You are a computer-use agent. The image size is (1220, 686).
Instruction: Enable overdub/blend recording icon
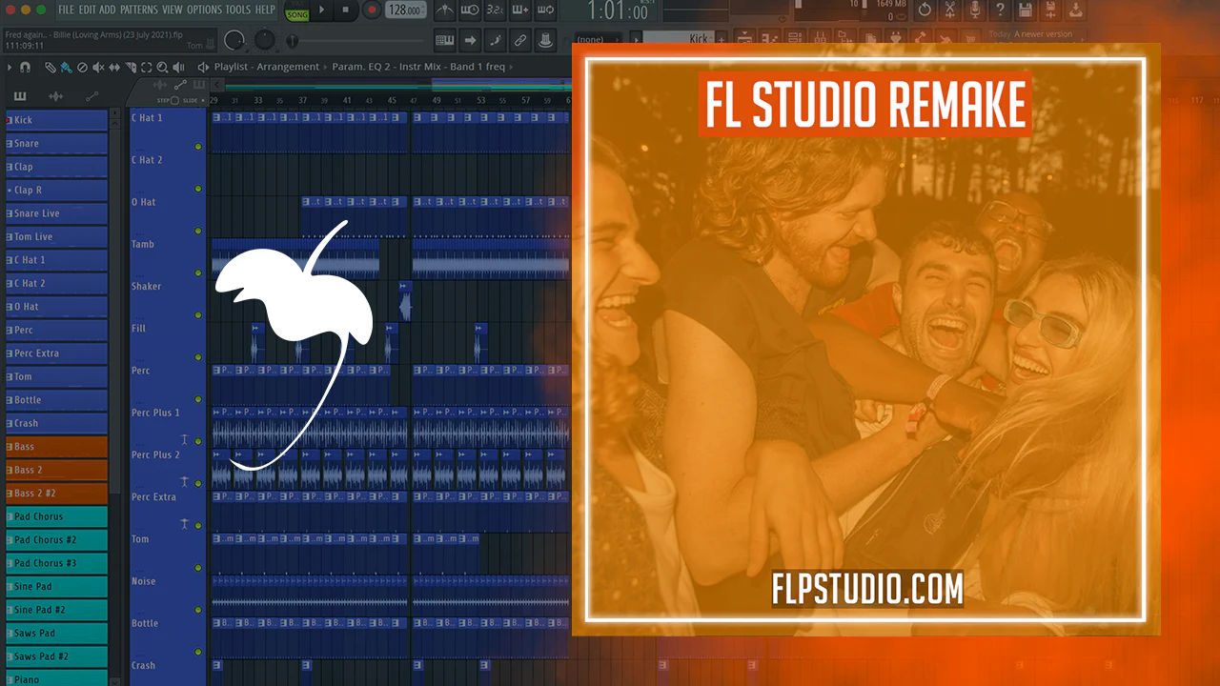click(519, 10)
